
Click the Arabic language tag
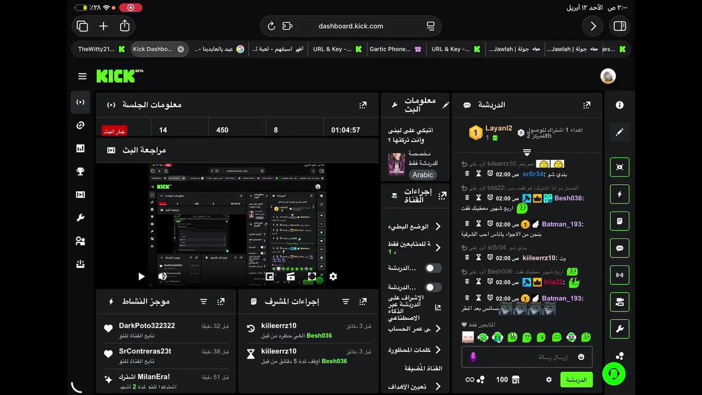pos(423,174)
